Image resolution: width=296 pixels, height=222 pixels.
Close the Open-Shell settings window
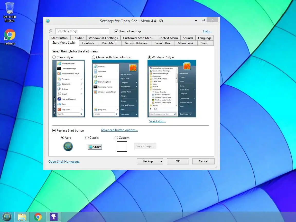(212, 20)
